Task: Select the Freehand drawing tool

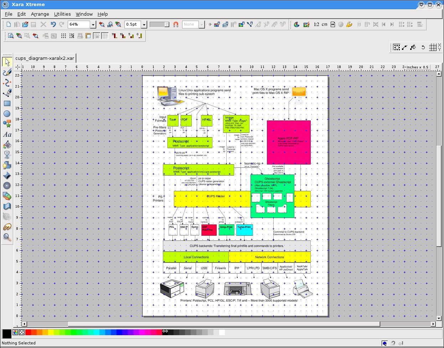Action: pyautogui.click(x=7, y=72)
